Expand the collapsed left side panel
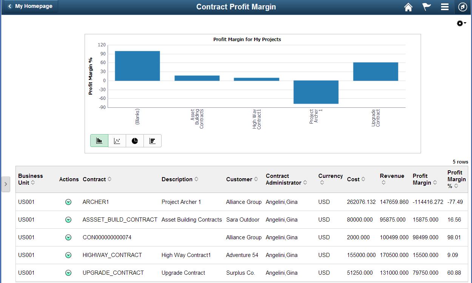The image size is (472, 283). (x=6, y=184)
